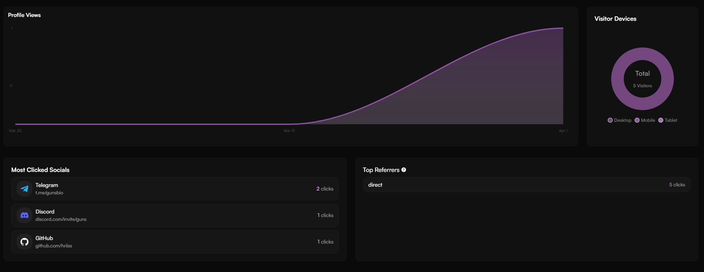
Task: Click the Profile Views heading
Action: tap(24, 15)
